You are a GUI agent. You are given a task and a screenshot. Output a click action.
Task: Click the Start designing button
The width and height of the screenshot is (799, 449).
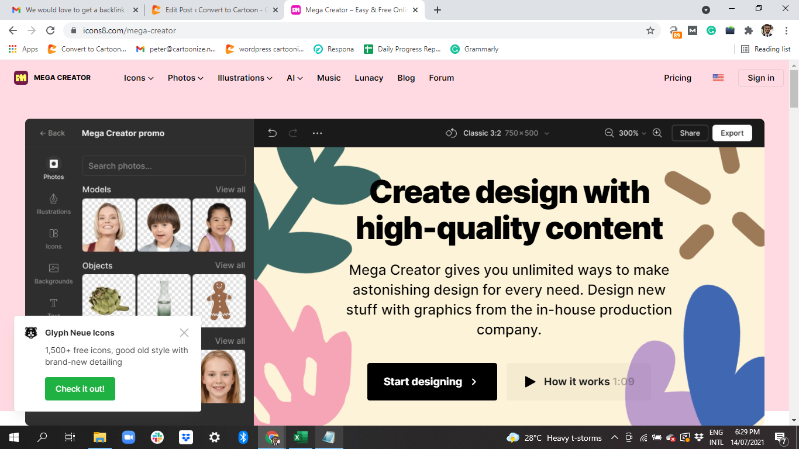pos(432,382)
